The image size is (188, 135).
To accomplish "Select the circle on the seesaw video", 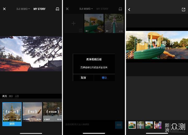I will tap(121, 17).
